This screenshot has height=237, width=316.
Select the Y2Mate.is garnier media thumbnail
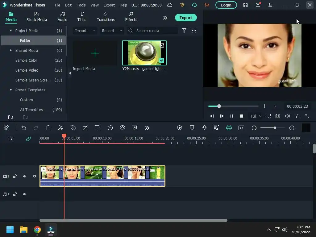pyautogui.click(x=144, y=53)
